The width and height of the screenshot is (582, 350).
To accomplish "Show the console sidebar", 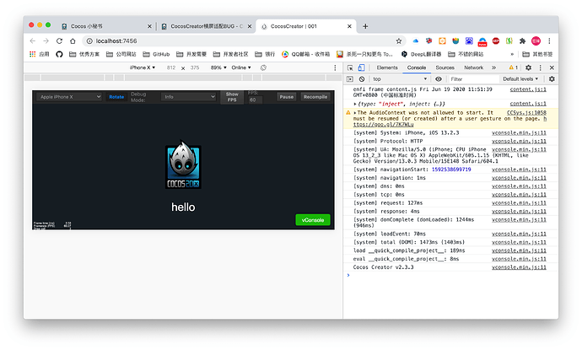I will [x=350, y=79].
